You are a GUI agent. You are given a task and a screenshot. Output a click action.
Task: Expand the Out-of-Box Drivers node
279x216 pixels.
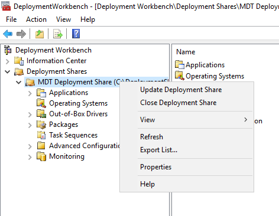click(x=30, y=114)
